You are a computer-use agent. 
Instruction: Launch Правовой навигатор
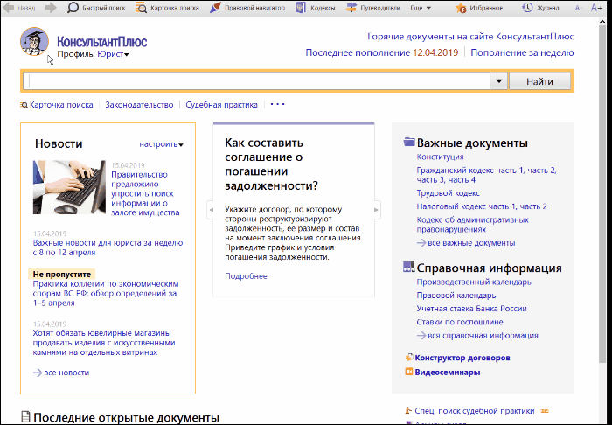pos(247,8)
